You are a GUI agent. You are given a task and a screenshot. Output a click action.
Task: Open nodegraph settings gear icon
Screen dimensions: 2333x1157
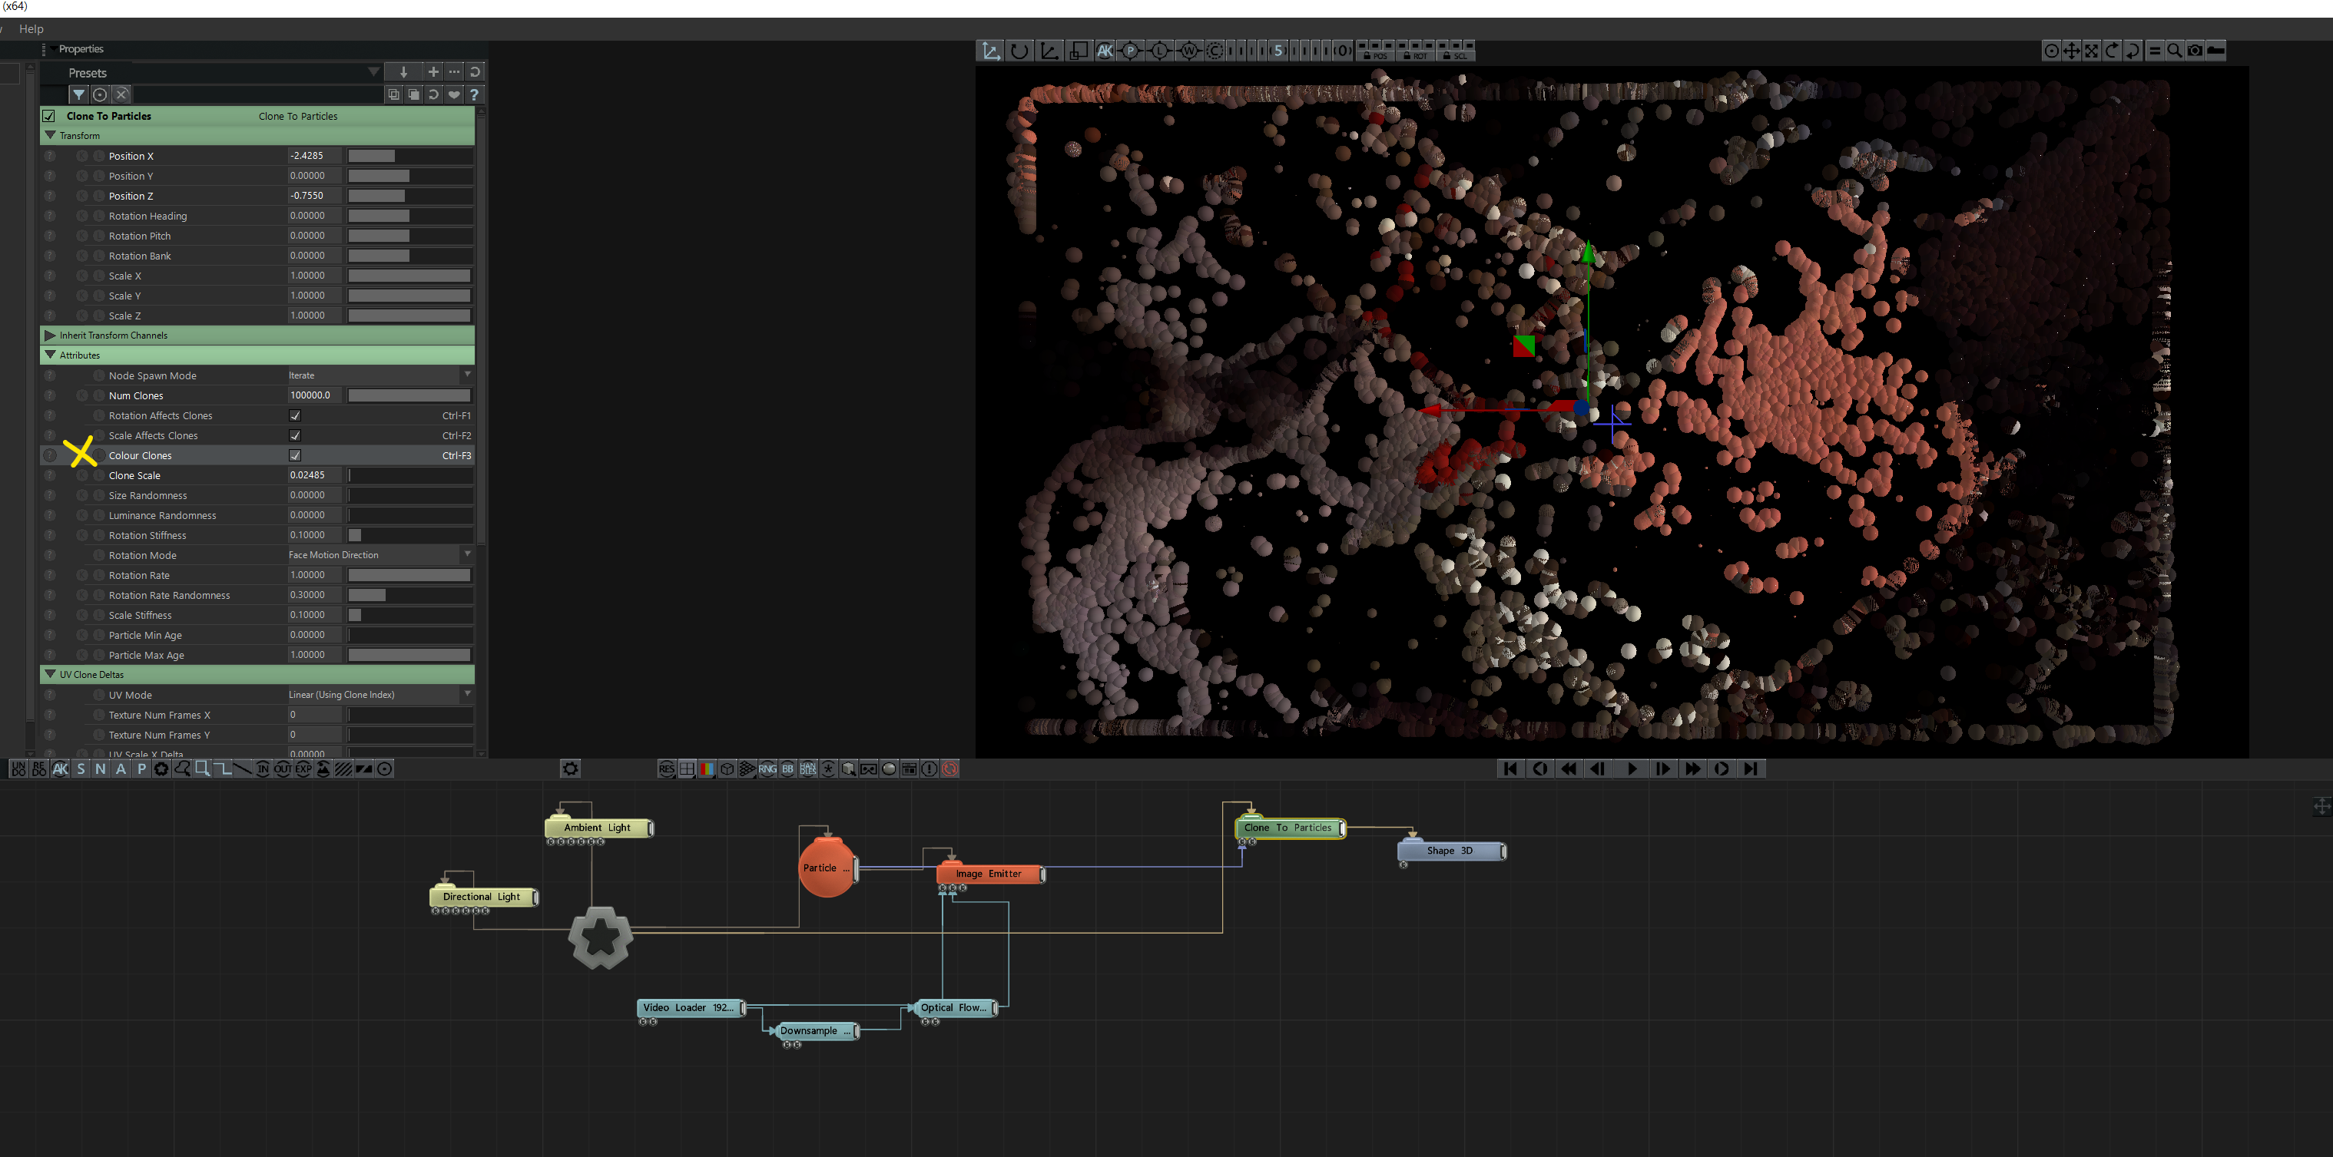coord(570,769)
